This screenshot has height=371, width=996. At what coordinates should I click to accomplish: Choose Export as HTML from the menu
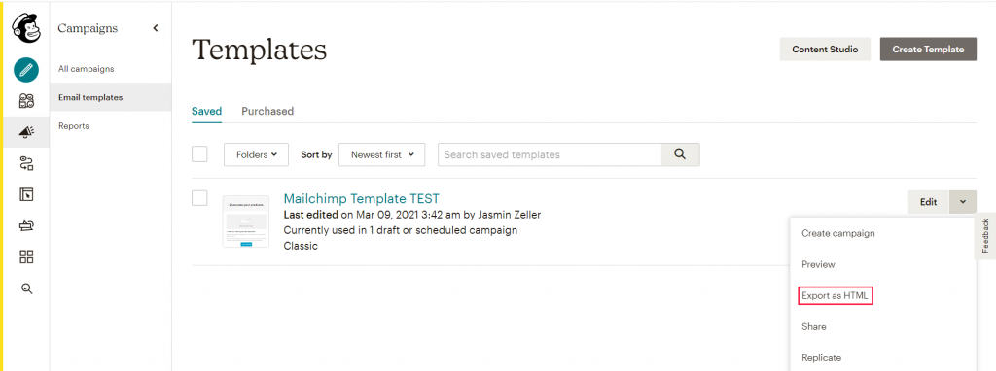click(836, 295)
